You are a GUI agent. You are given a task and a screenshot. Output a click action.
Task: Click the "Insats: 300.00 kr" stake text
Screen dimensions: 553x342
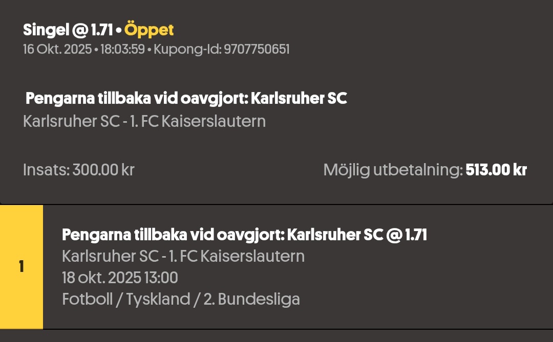(x=79, y=170)
